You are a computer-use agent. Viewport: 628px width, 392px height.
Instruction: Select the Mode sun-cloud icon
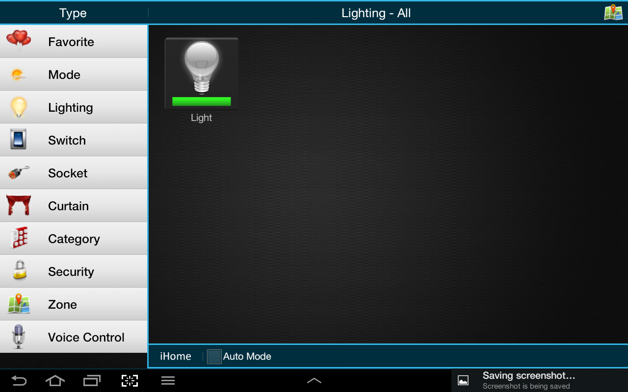pos(19,75)
